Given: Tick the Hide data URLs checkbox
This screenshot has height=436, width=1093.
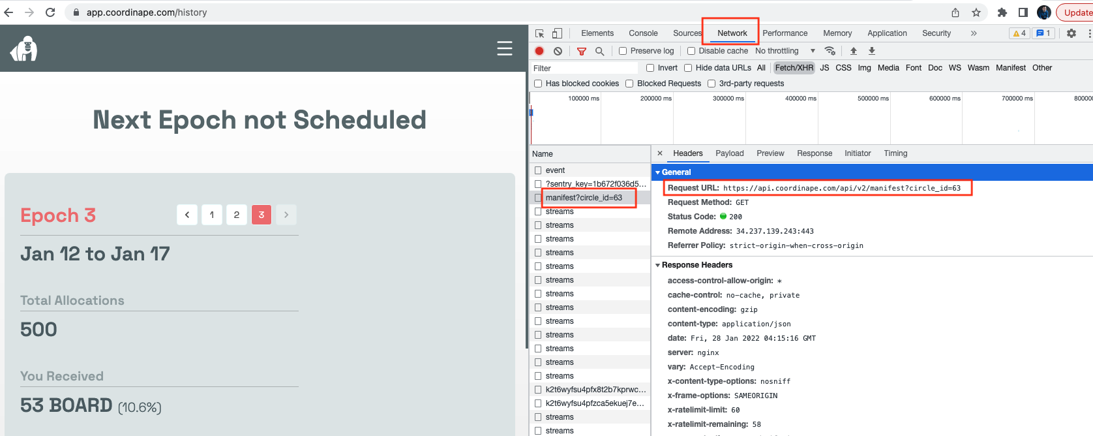Looking at the screenshot, I should tap(688, 68).
